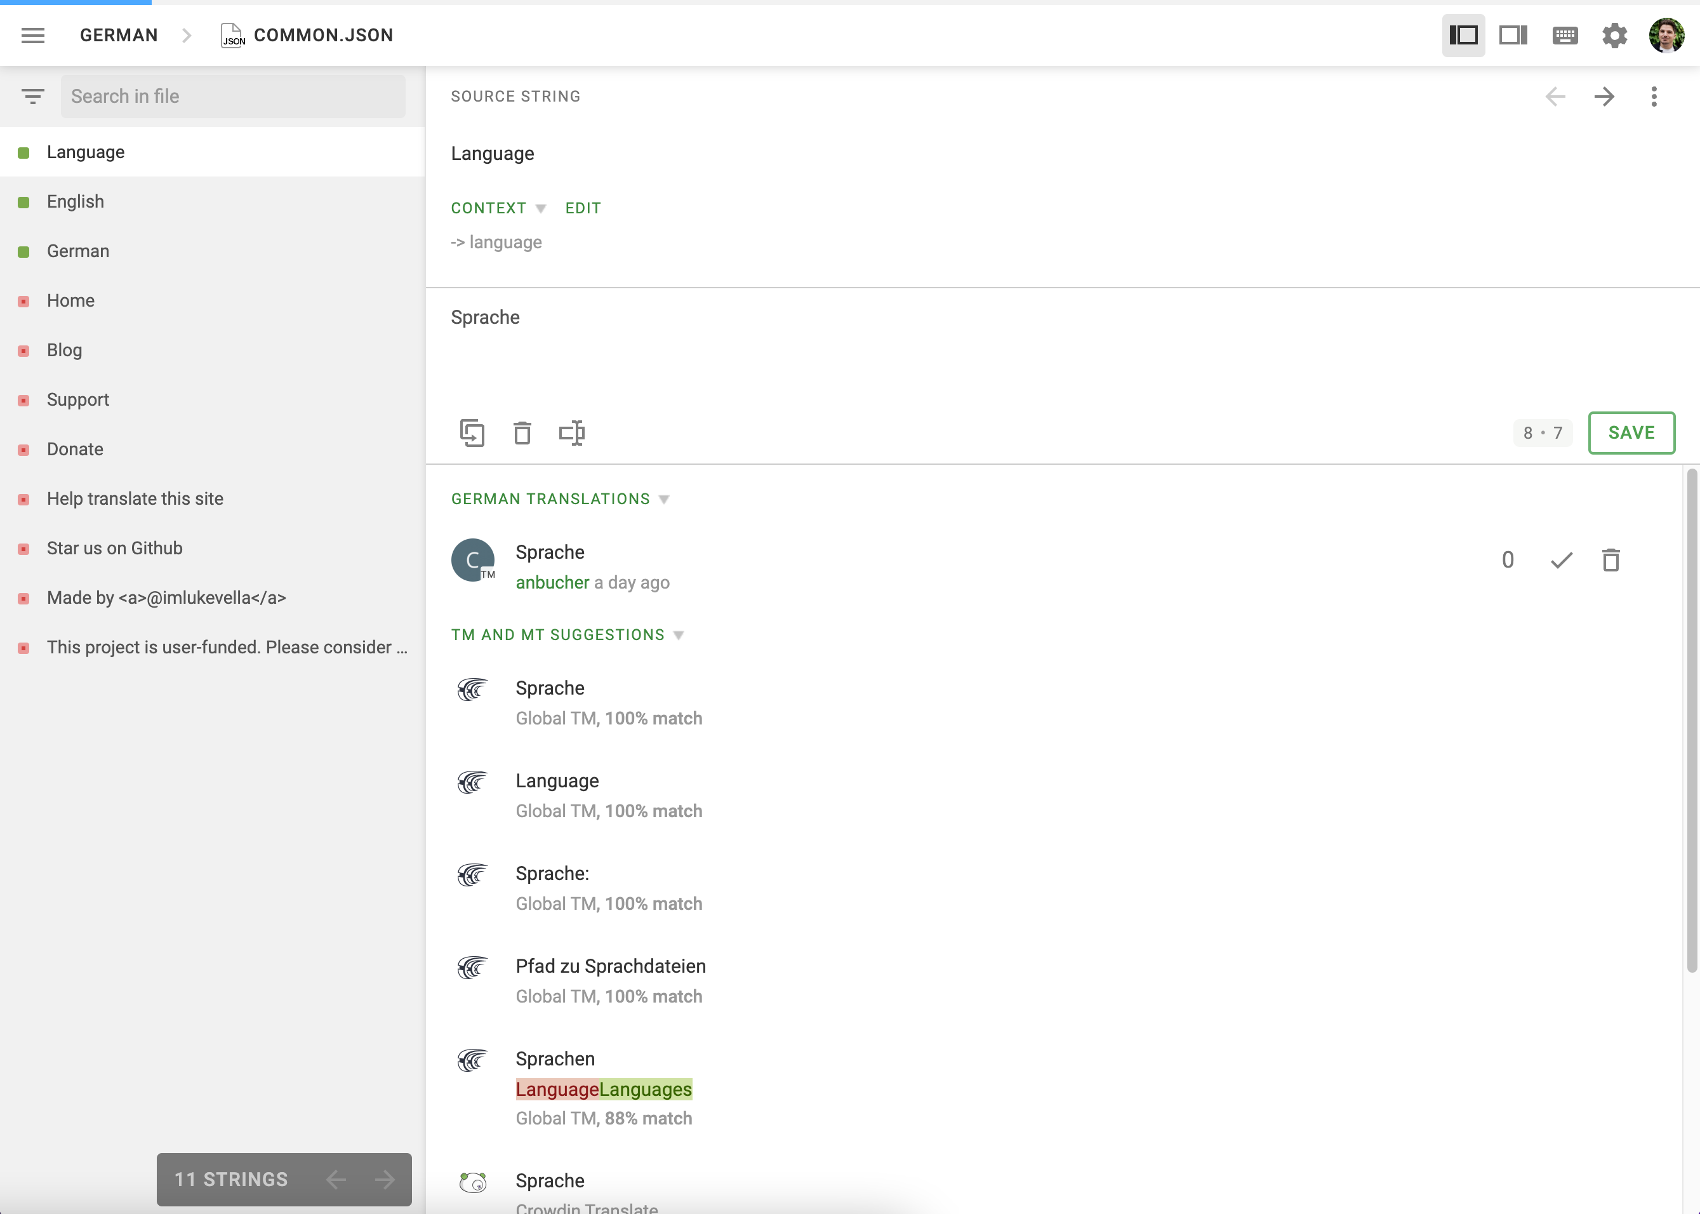Click anbucher's avatar with TM badge
Viewport: 1700px width, 1214px height.
(473, 560)
